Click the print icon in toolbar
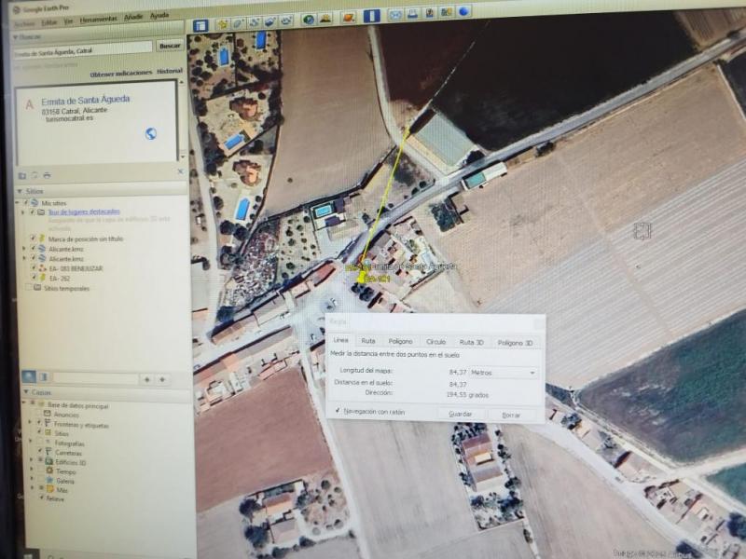The width and height of the screenshot is (746, 559). pos(413,15)
